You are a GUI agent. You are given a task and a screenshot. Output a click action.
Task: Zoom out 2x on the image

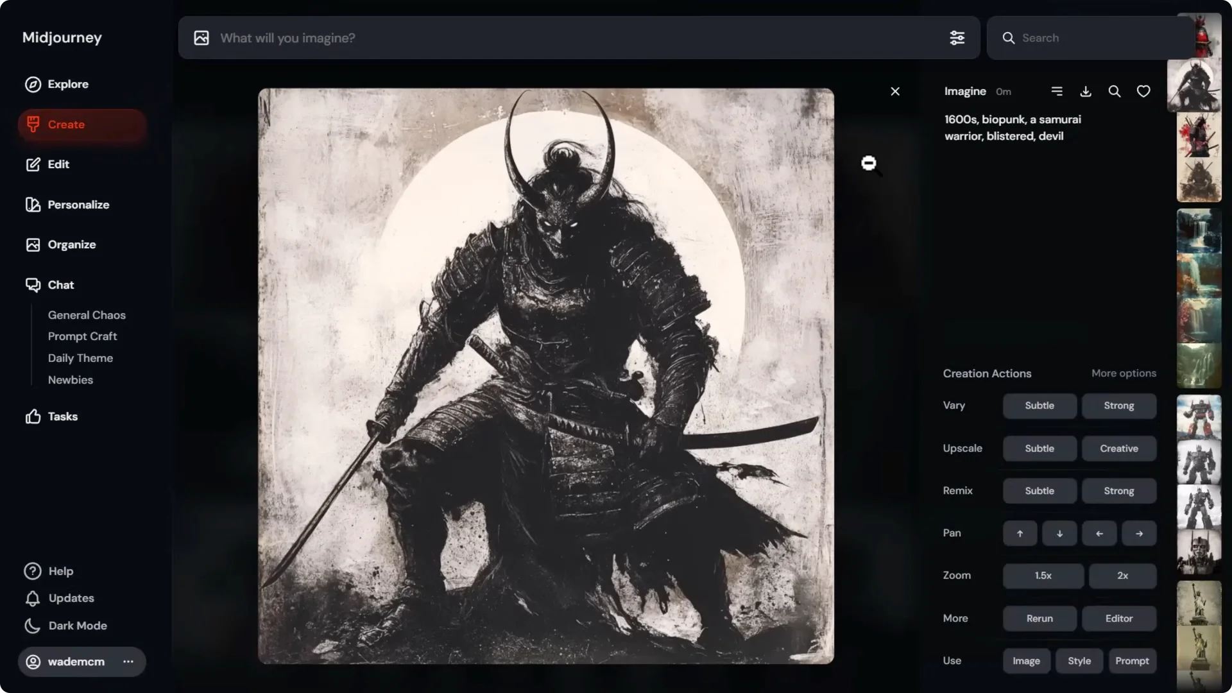[x=1121, y=576]
